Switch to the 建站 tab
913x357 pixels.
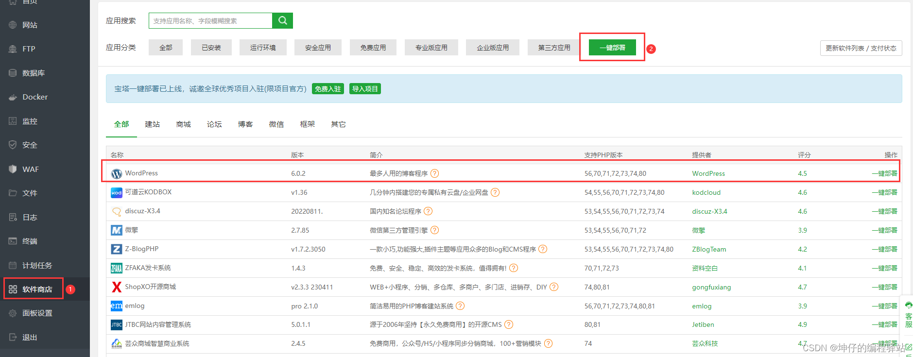point(152,124)
